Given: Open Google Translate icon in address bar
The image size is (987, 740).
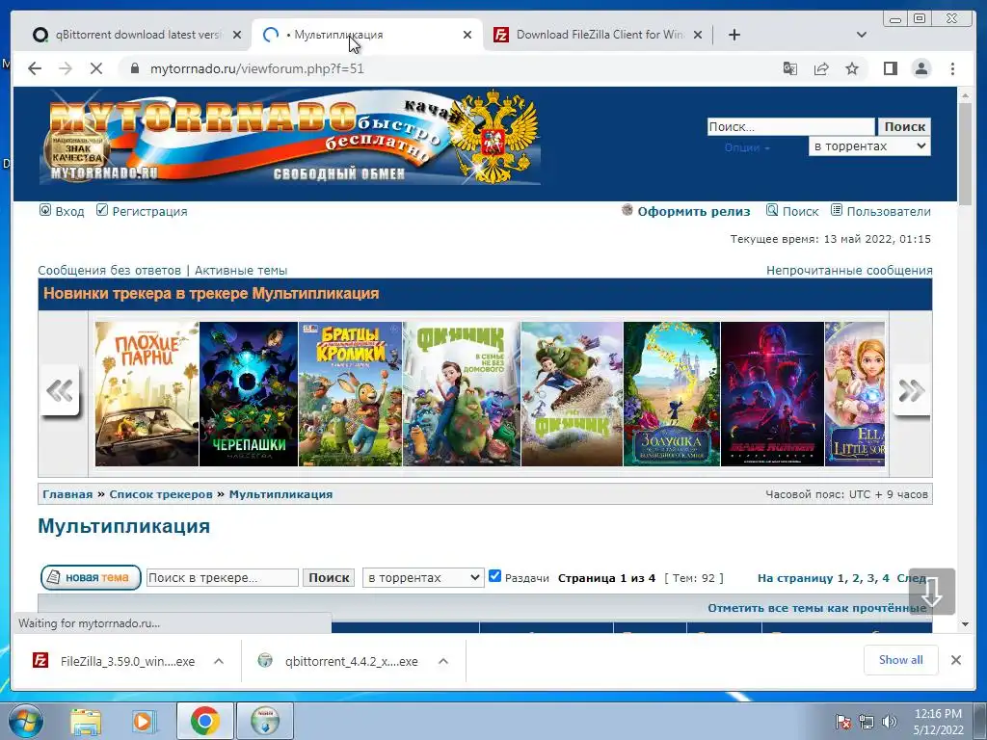Looking at the screenshot, I should pyautogui.click(x=790, y=68).
